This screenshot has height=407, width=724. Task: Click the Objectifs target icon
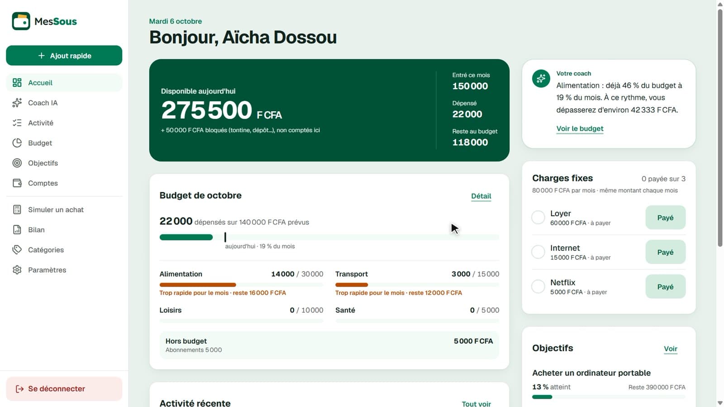tap(17, 163)
